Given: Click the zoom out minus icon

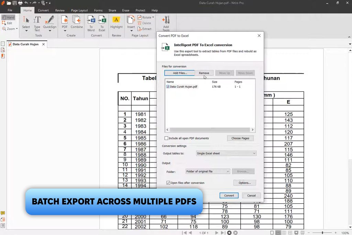Looking at the screenshot, I should [x=309, y=233].
